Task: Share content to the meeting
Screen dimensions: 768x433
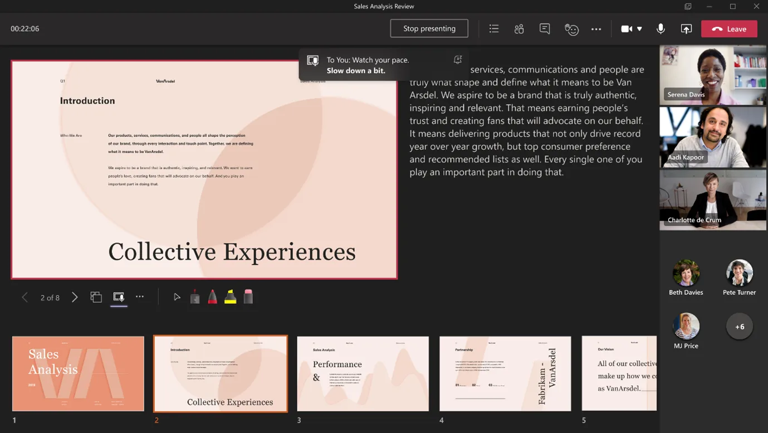Action: [x=686, y=28]
